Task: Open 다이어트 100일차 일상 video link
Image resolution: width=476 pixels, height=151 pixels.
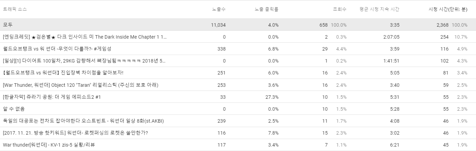Action: coord(84,61)
